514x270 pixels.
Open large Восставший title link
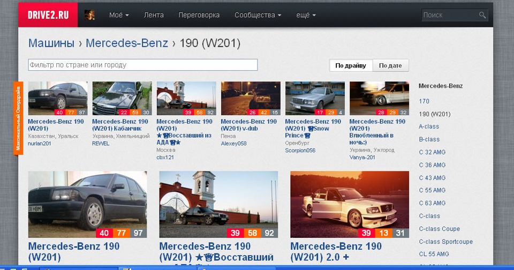[x=216, y=252]
